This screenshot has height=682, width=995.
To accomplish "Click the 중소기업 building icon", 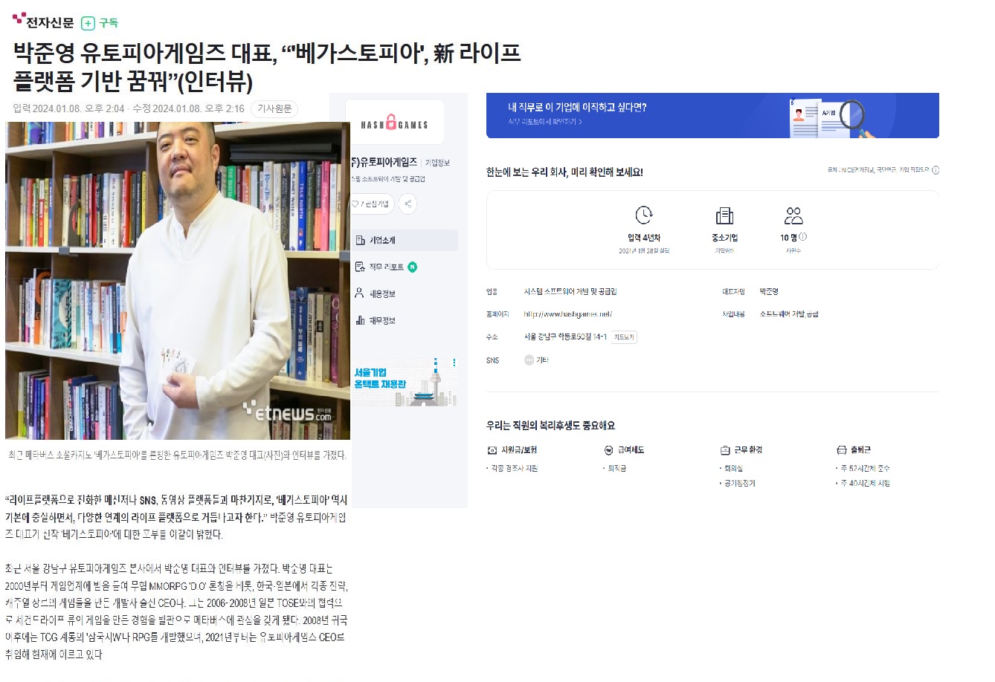I will coord(724,215).
